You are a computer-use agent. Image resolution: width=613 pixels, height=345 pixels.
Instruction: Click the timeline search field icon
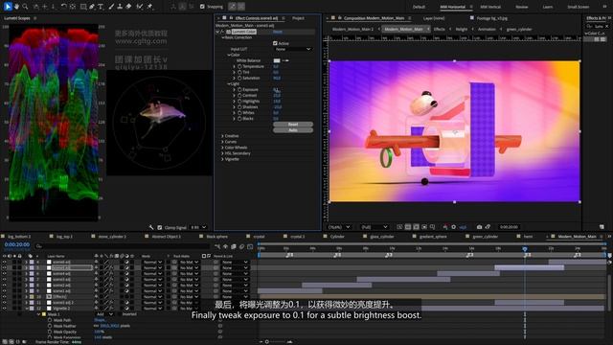(38, 246)
